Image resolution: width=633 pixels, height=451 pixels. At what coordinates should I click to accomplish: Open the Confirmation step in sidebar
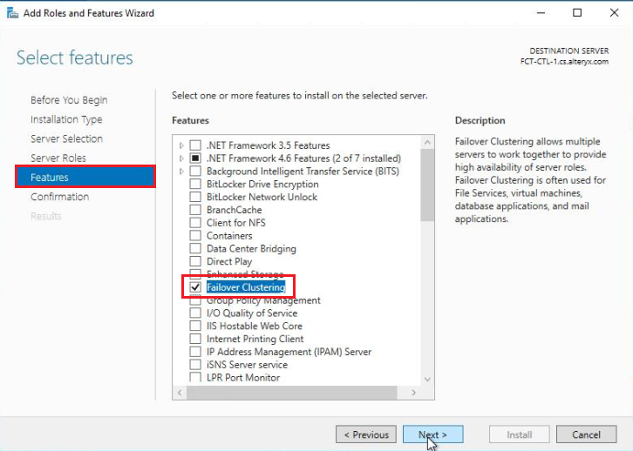[x=59, y=197]
